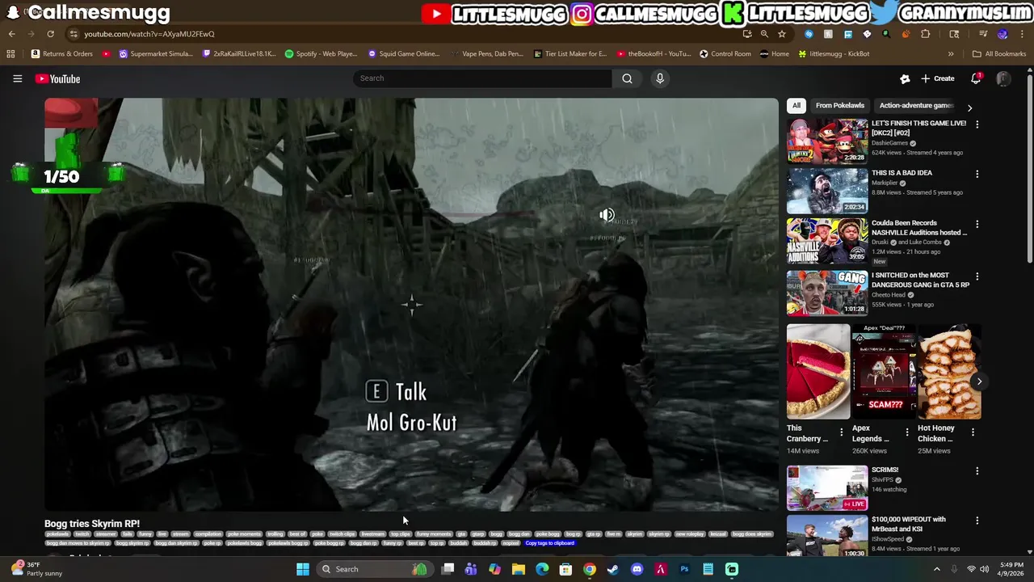
Task: Open media controls music note icon
Action: tap(983, 34)
